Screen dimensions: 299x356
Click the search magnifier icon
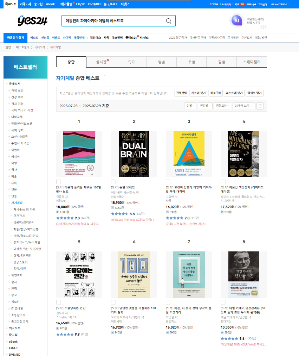pos(169,21)
